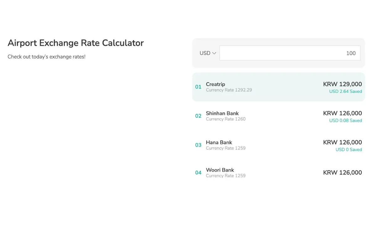
Task: Click Currency Rate 1292.29 text
Action: (x=229, y=90)
